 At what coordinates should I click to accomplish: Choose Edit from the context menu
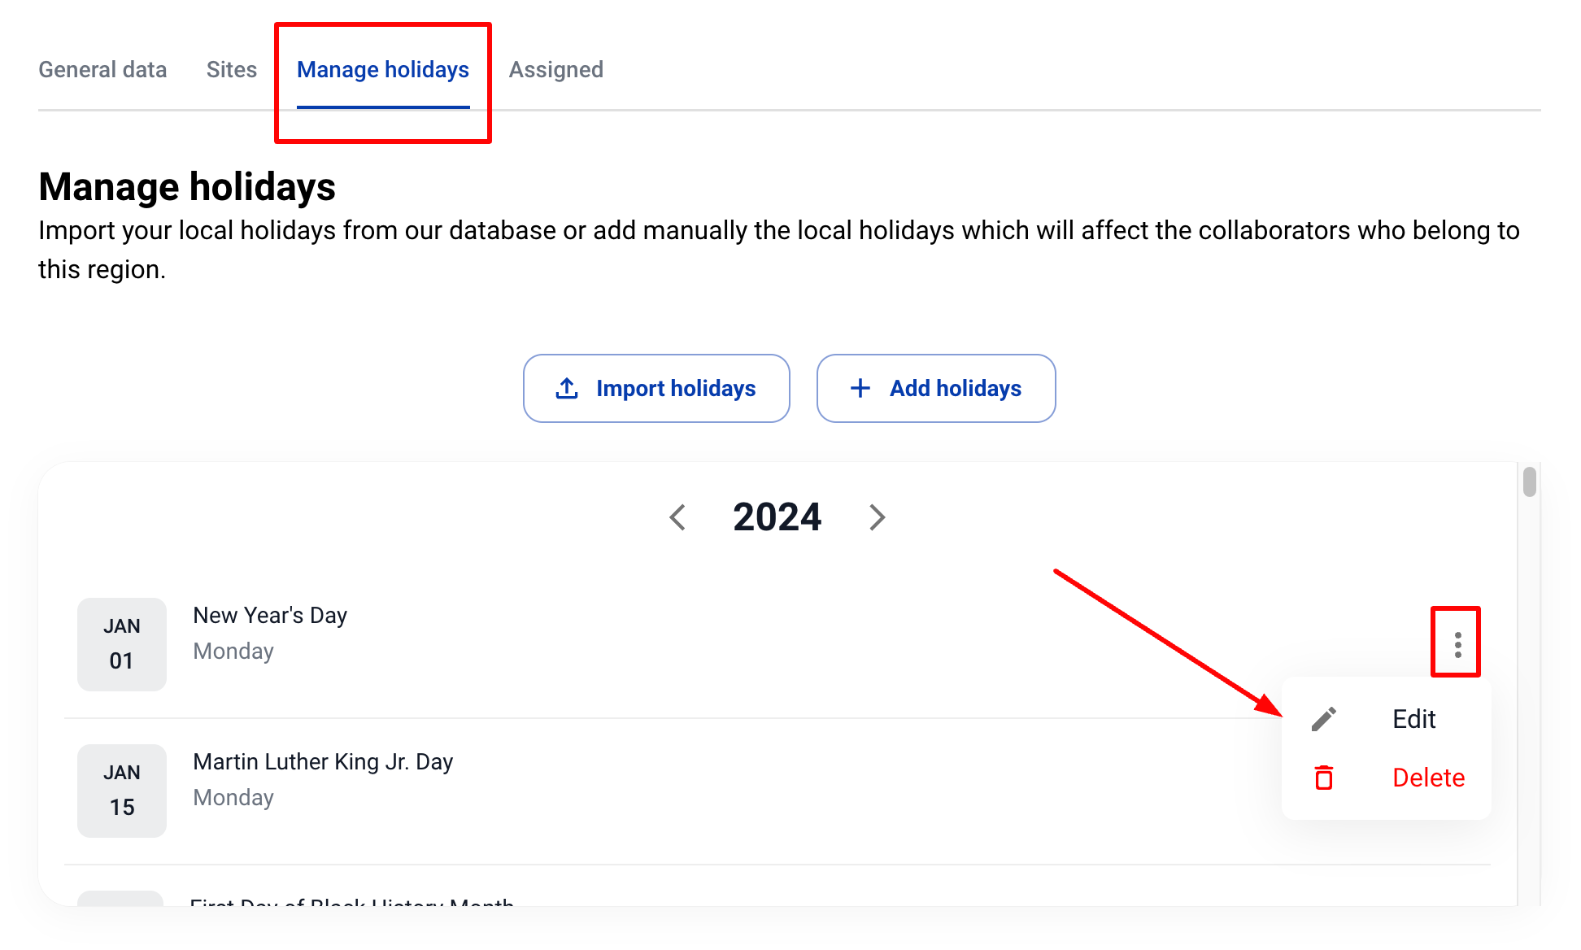pyautogui.click(x=1414, y=719)
